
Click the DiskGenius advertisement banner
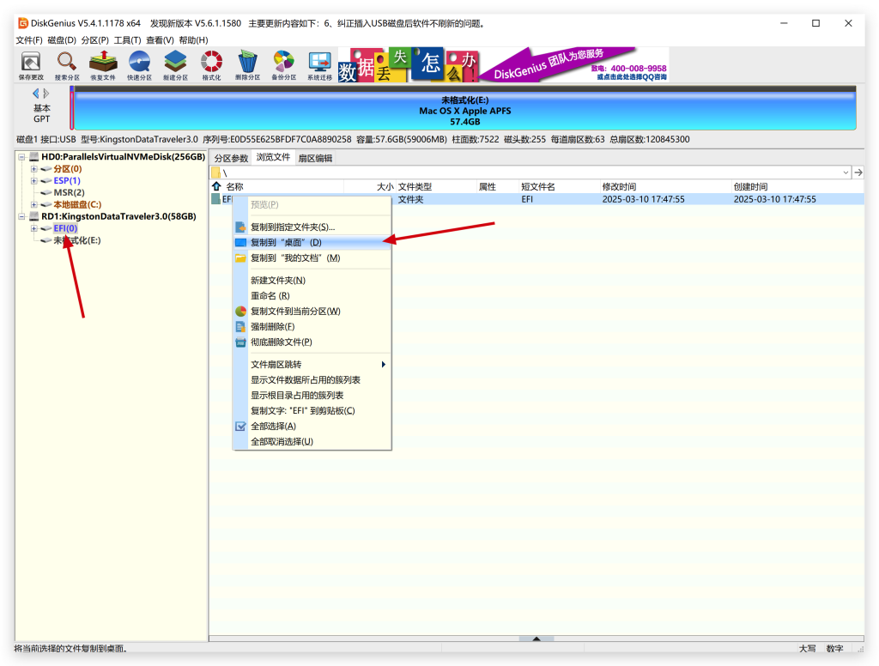503,65
